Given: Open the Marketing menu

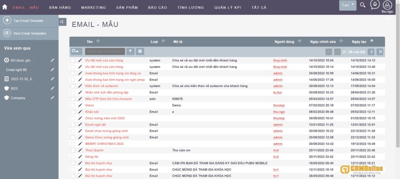Looking at the screenshot, I should coord(93,7).
